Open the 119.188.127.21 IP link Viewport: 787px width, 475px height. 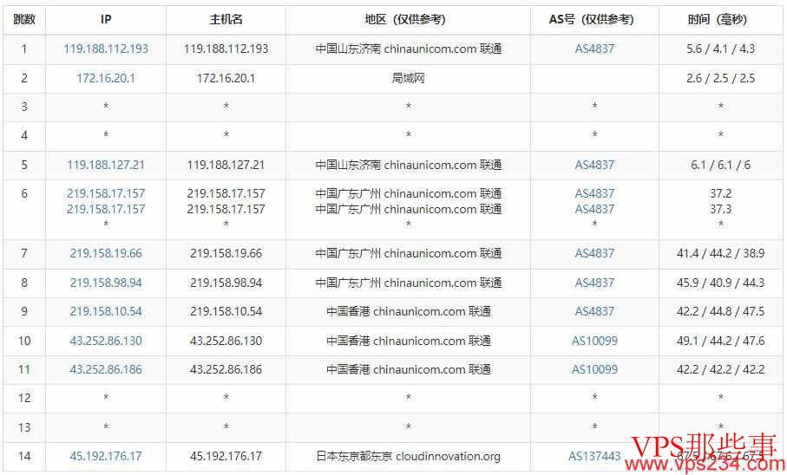click(x=105, y=165)
